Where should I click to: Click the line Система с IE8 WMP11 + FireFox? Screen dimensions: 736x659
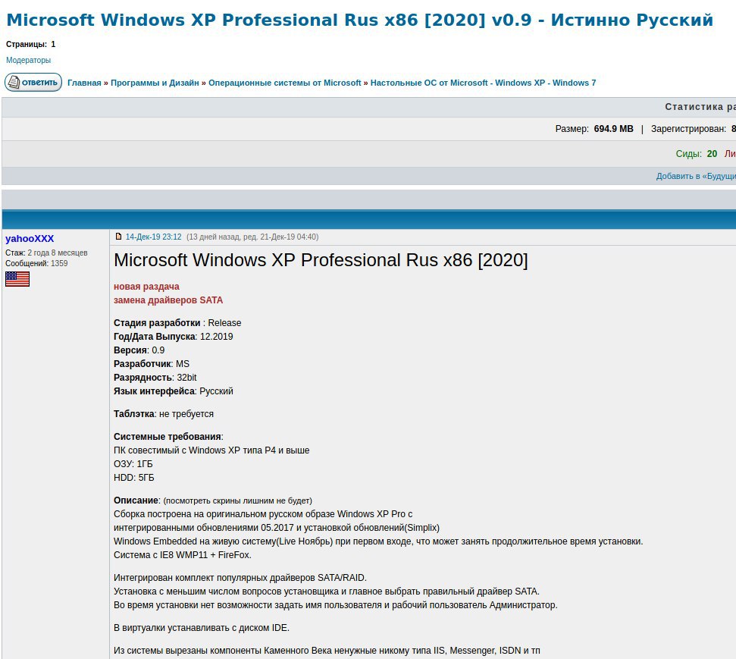point(183,554)
